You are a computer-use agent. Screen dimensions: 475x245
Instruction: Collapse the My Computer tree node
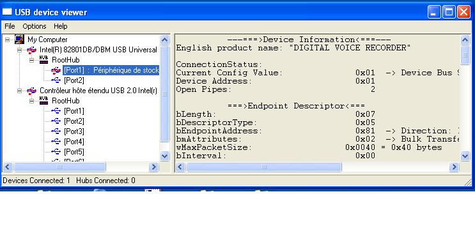(7, 40)
